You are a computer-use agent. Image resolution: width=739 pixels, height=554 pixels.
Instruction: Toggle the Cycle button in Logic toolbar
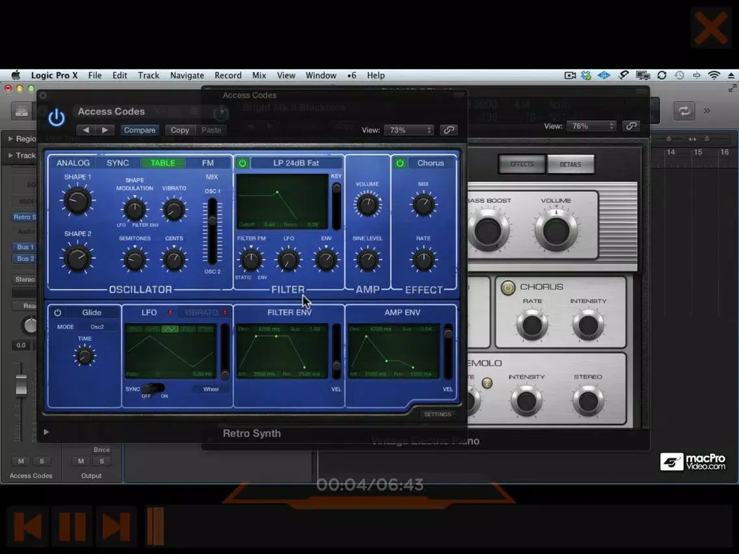click(684, 111)
